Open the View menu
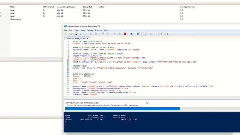This screenshot has height=135, width=240. [76, 30]
